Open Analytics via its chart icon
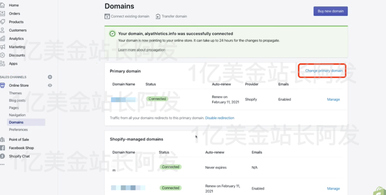386x195 pixels. pyautogui.click(x=2, y=39)
